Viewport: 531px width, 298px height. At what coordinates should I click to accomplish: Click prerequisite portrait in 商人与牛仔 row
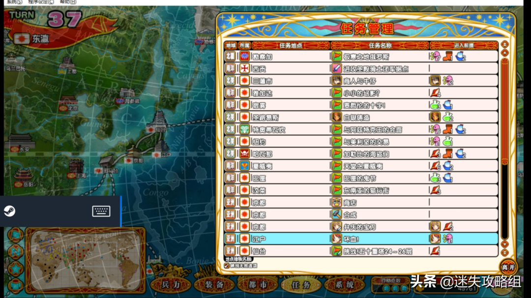pos(435,81)
